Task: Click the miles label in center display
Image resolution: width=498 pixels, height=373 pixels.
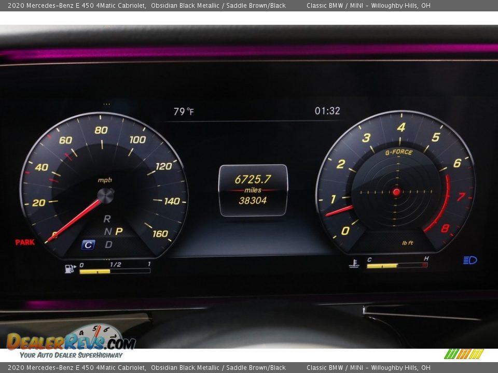Action: [253, 190]
